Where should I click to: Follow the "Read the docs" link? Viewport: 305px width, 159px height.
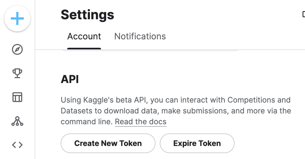(x=141, y=122)
